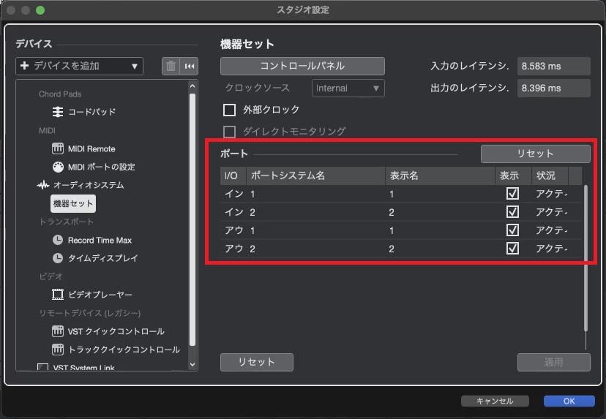The width and height of the screenshot is (606, 419).
Task: Click the trash icon to remove device
Action: [171, 66]
